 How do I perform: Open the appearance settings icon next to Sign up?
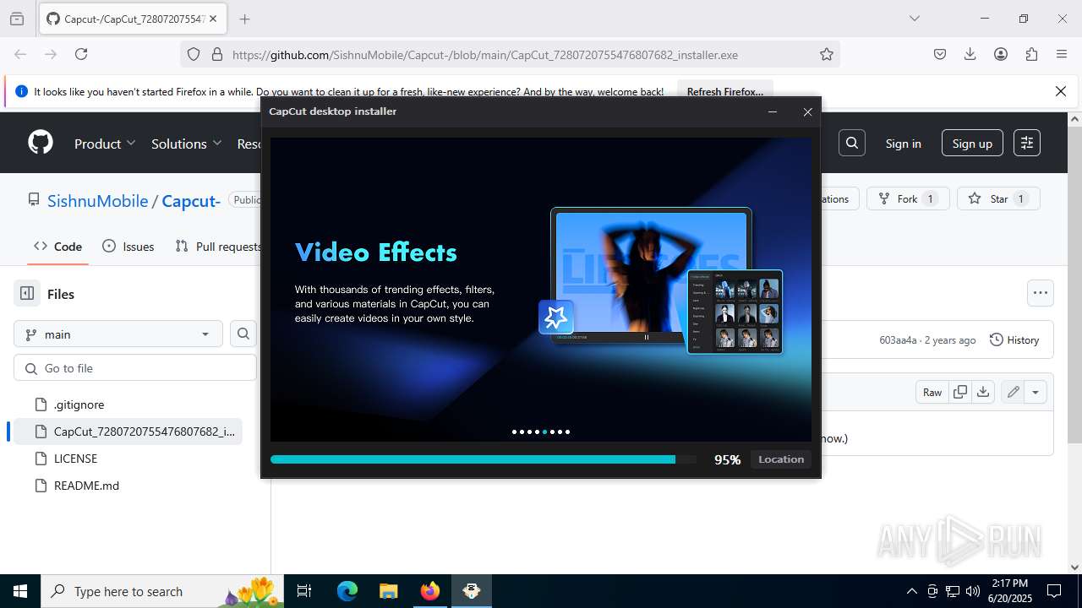[x=1027, y=143]
